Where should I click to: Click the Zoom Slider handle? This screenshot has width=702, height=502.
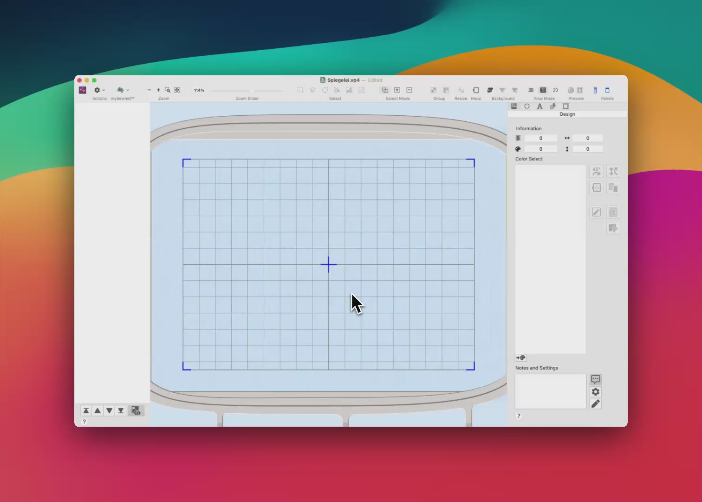click(251, 91)
